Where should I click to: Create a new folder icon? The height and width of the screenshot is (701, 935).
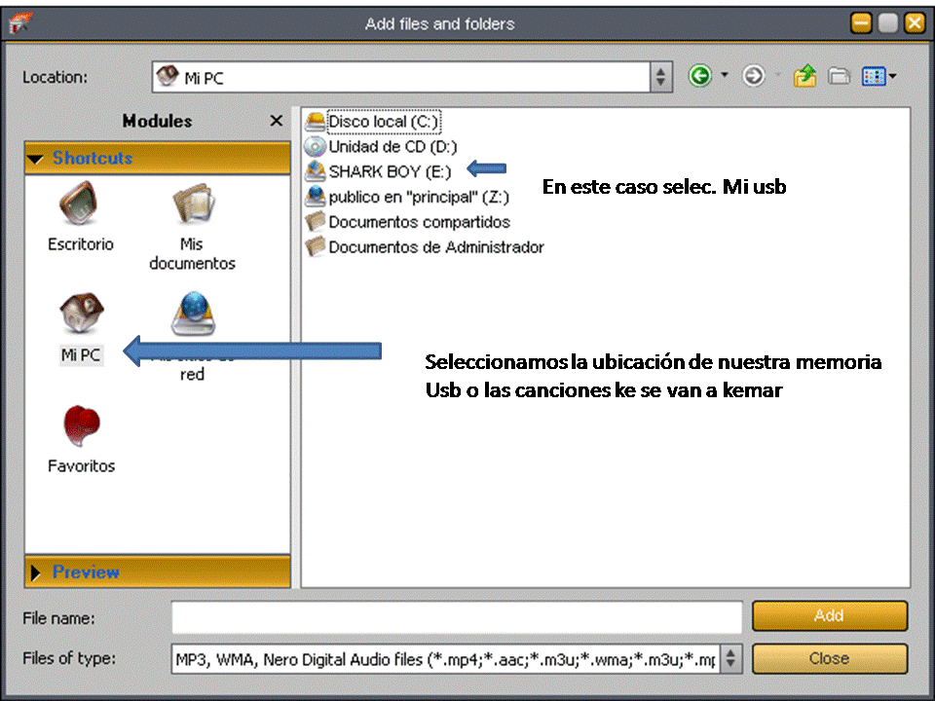[x=839, y=76]
